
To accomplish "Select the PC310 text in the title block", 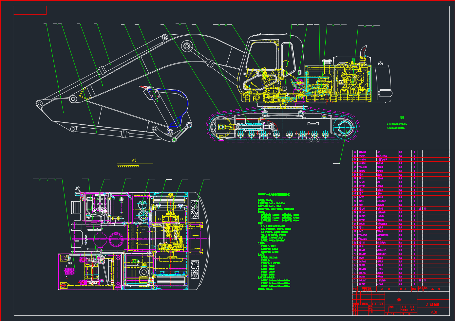I will [x=434, y=312].
